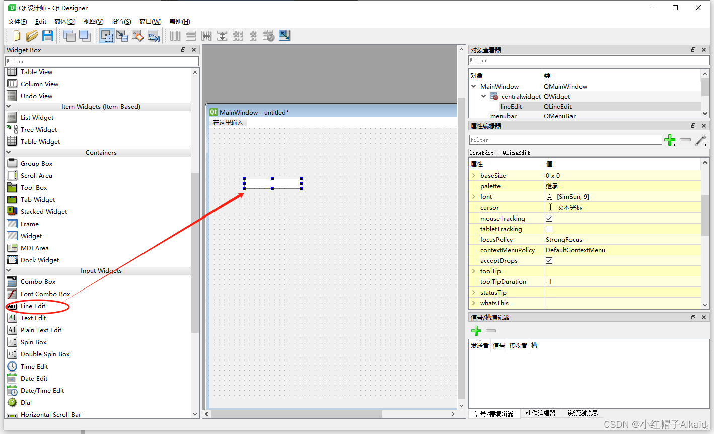Expand the font property
Image resolution: width=714 pixels, height=434 pixels.
(x=474, y=197)
